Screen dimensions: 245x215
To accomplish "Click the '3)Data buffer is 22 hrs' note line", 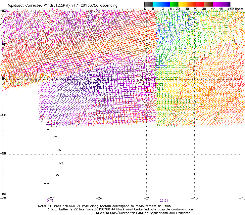I will click(120, 209).
